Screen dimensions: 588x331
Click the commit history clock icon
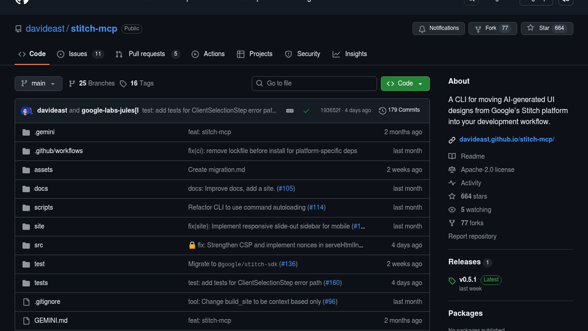click(x=382, y=110)
